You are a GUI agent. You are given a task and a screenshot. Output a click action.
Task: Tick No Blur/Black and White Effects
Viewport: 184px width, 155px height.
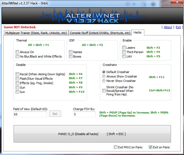tap(17, 56)
